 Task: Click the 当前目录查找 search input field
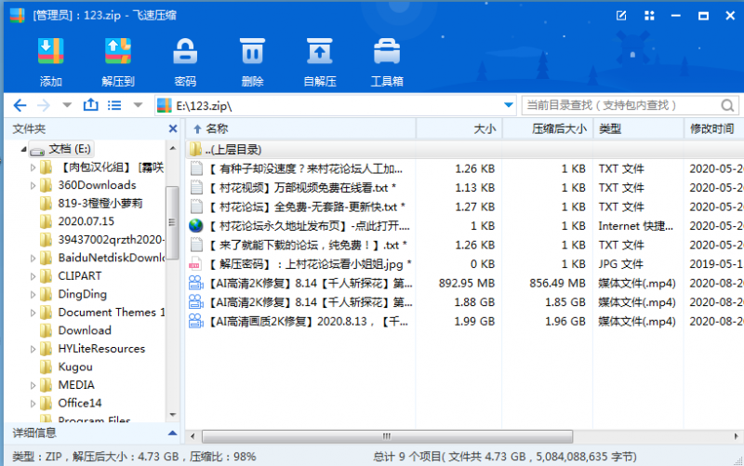618,105
